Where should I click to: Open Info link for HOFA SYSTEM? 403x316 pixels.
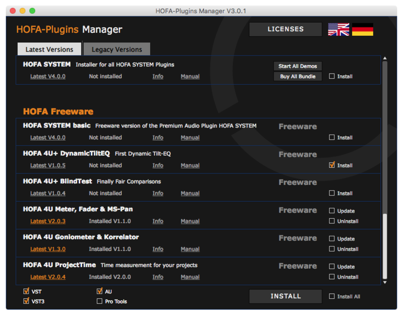[158, 77]
